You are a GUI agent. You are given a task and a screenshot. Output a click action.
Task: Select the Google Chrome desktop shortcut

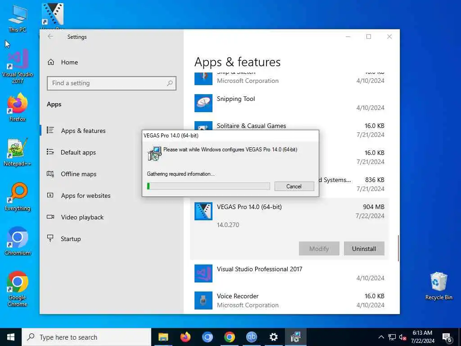pos(18,289)
